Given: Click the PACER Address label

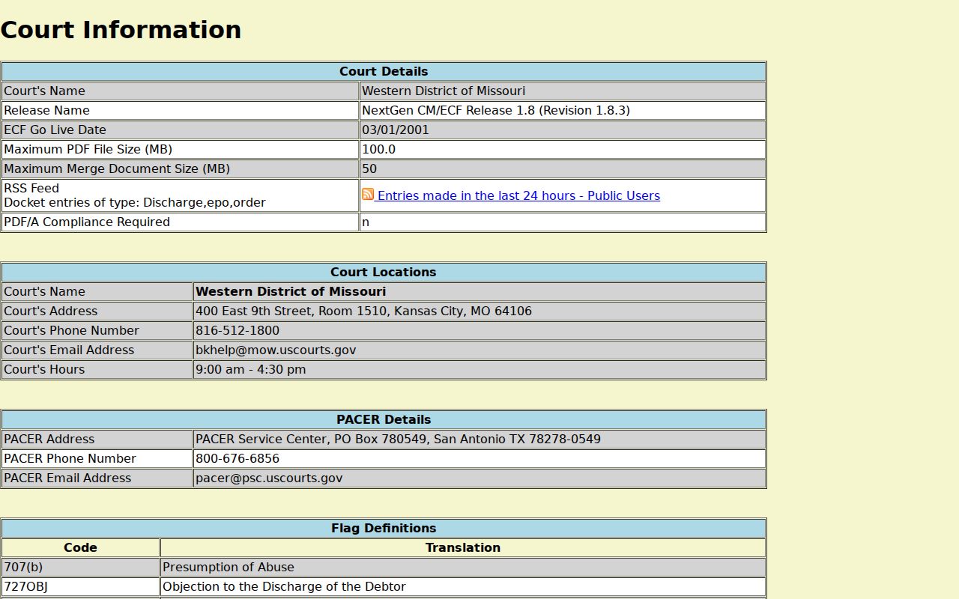Looking at the screenshot, I should coord(49,439).
